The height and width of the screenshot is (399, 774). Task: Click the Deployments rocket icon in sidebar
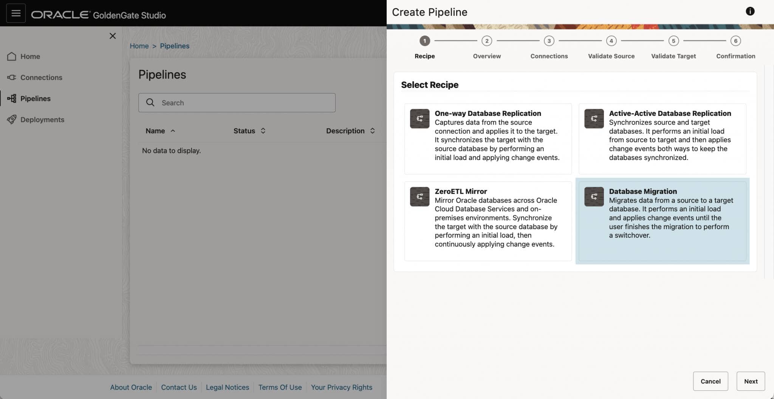[12, 120]
